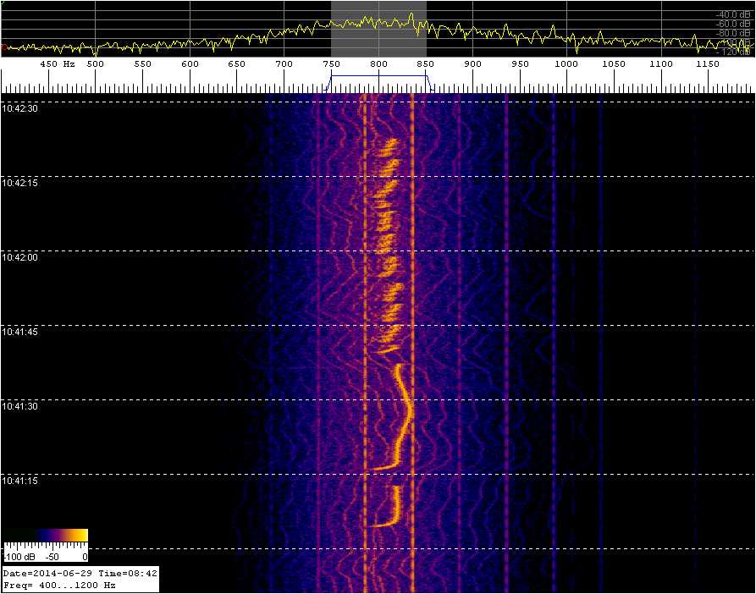Click the 10:41:45 timestamp on the waterfall
756x594 pixels.
click(20, 332)
